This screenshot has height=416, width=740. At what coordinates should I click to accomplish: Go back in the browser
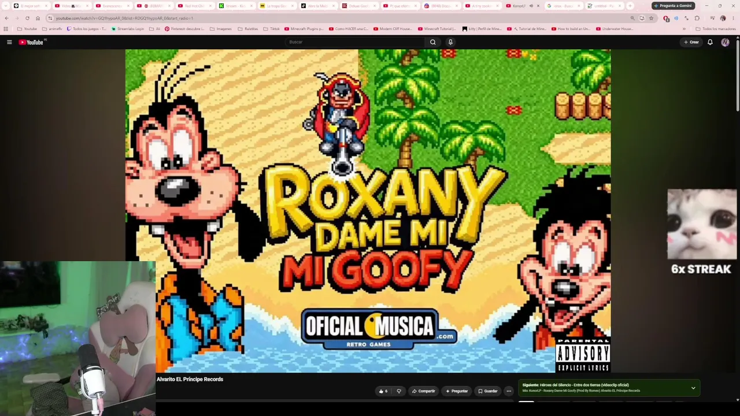point(6,18)
